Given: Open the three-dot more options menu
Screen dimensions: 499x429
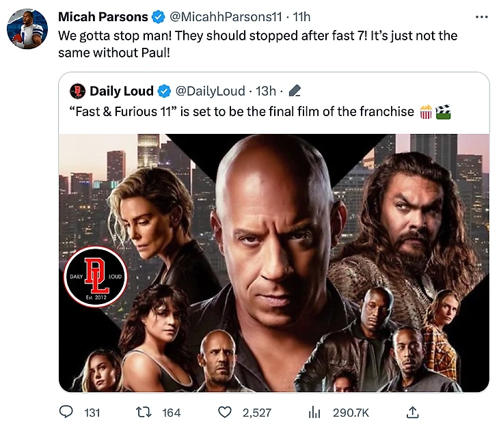Looking at the screenshot, I should (x=481, y=16).
